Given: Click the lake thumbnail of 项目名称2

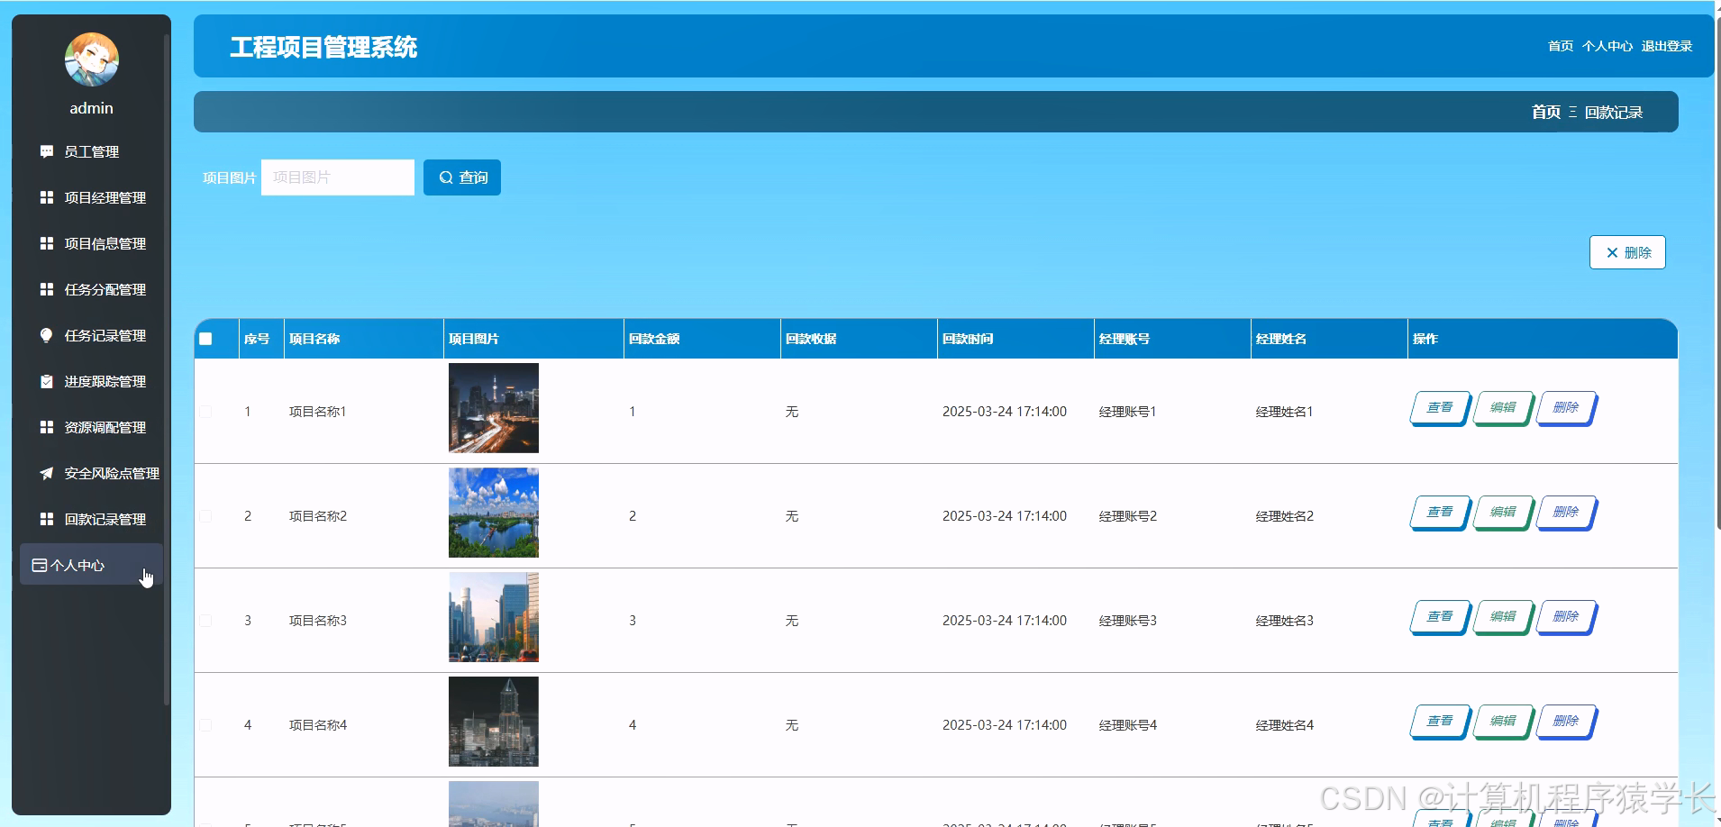Looking at the screenshot, I should tap(494, 513).
